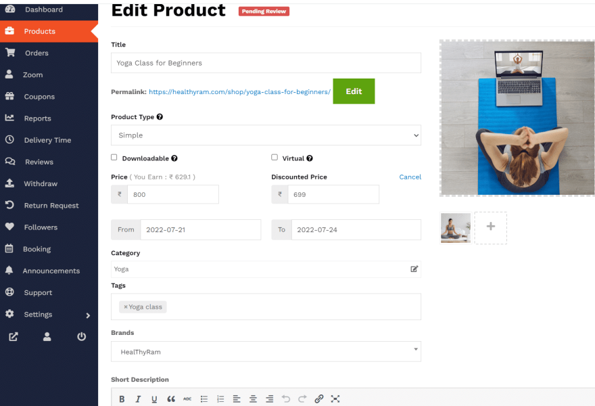
Task: Click the Orders shopping cart icon
Action: pos(10,53)
